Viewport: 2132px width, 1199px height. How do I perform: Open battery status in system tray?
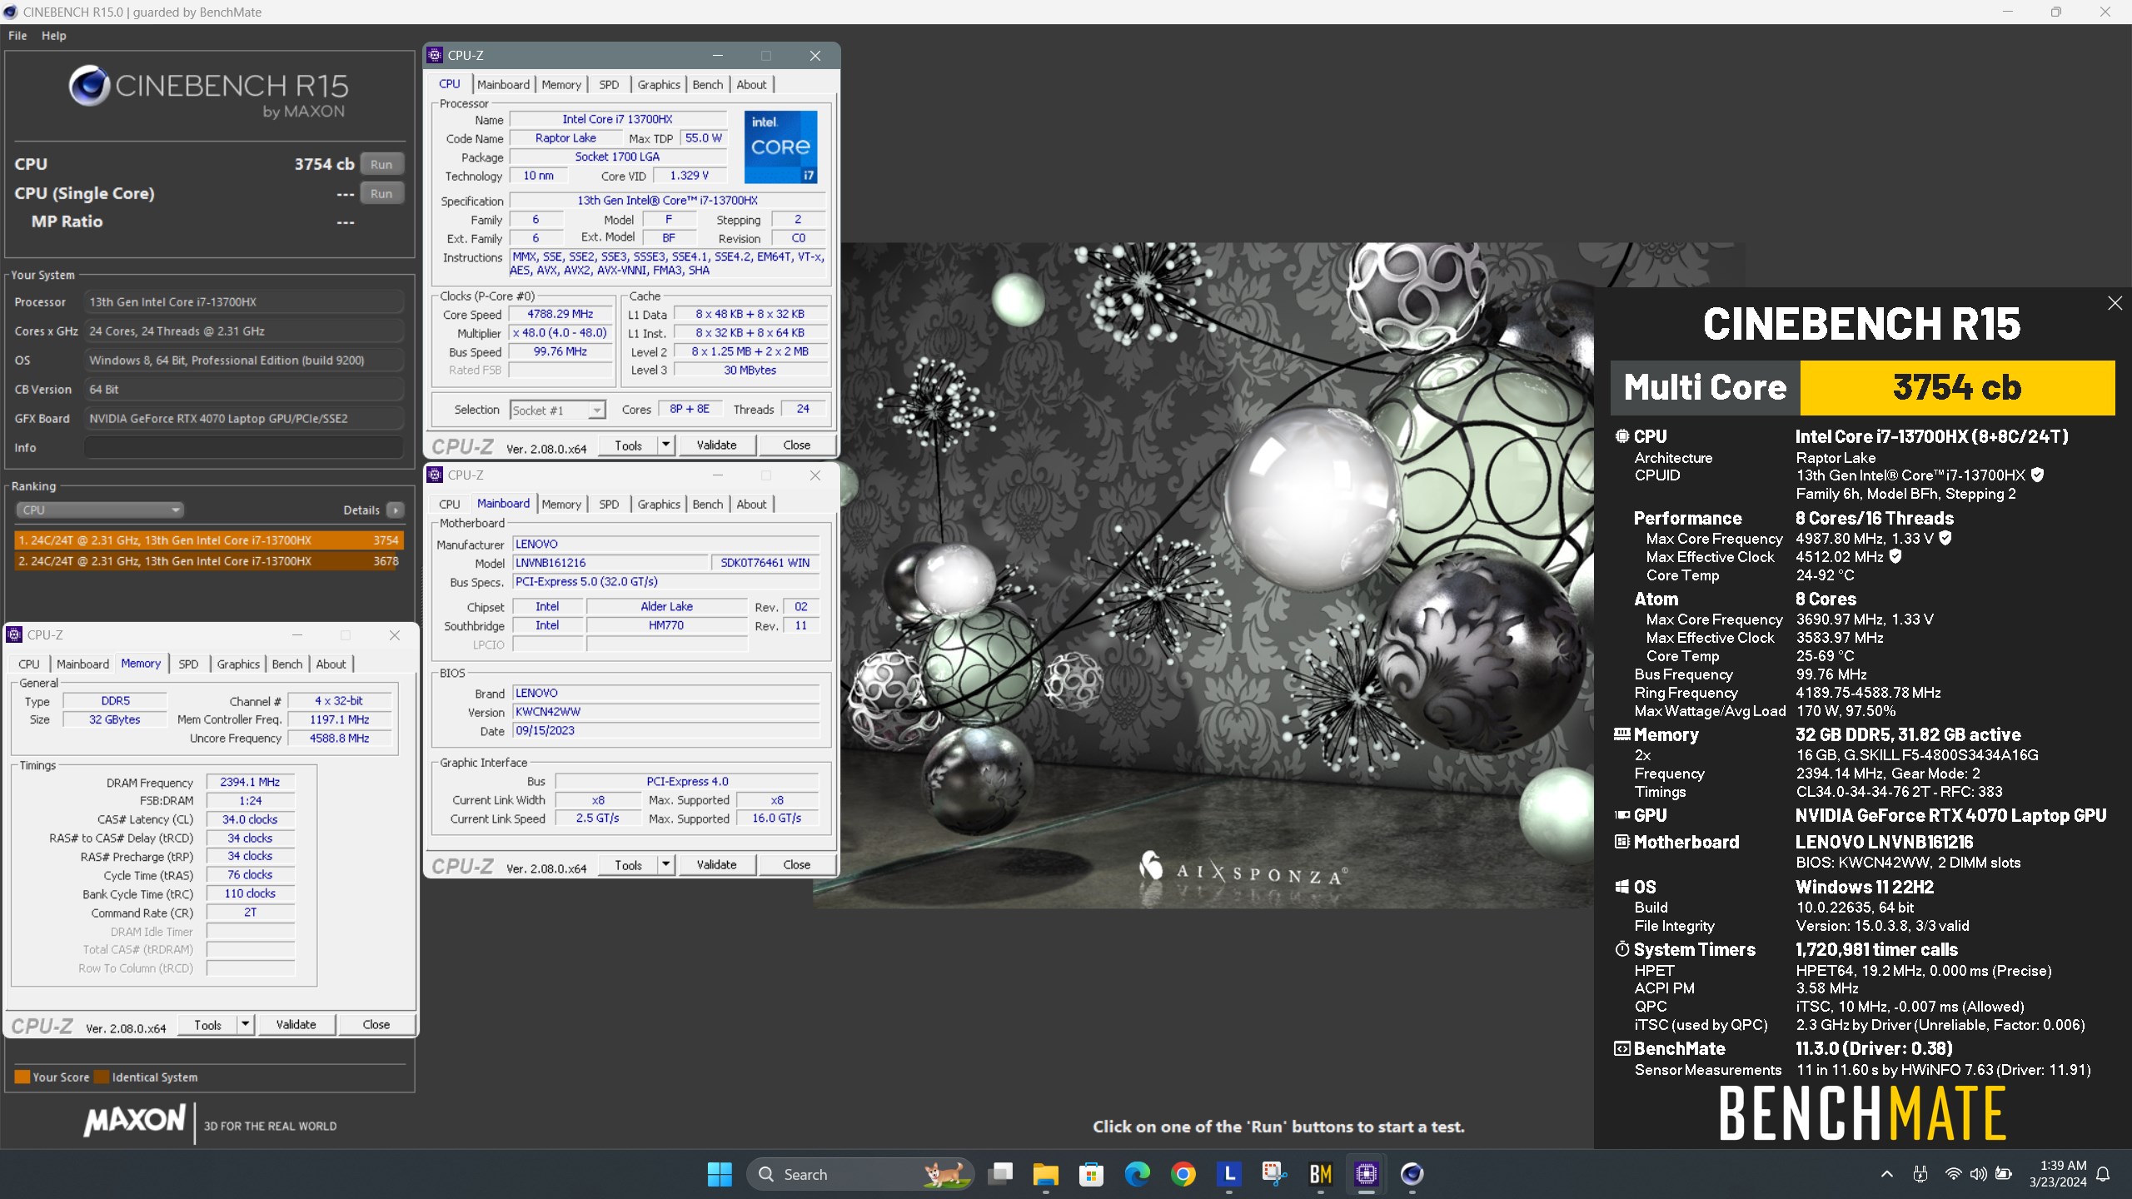click(2004, 1174)
